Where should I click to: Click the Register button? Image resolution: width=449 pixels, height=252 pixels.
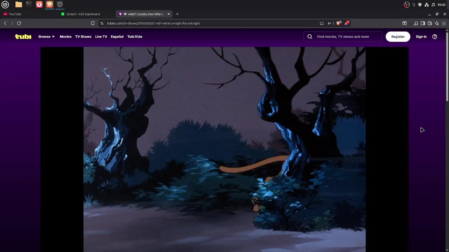(x=398, y=36)
